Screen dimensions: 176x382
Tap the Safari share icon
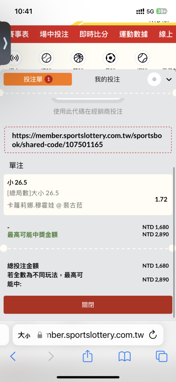coord(88,357)
